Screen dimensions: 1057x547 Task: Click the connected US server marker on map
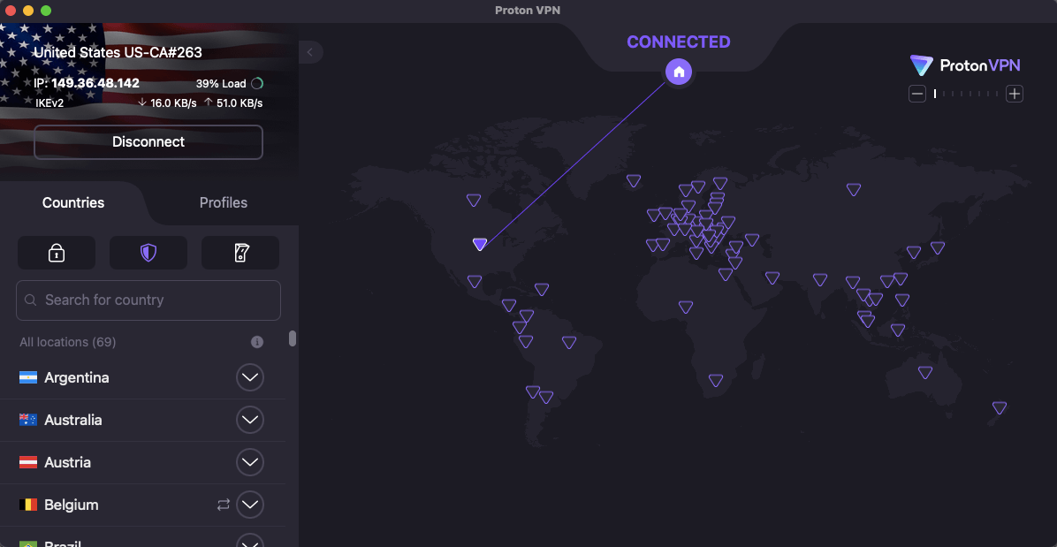[480, 244]
